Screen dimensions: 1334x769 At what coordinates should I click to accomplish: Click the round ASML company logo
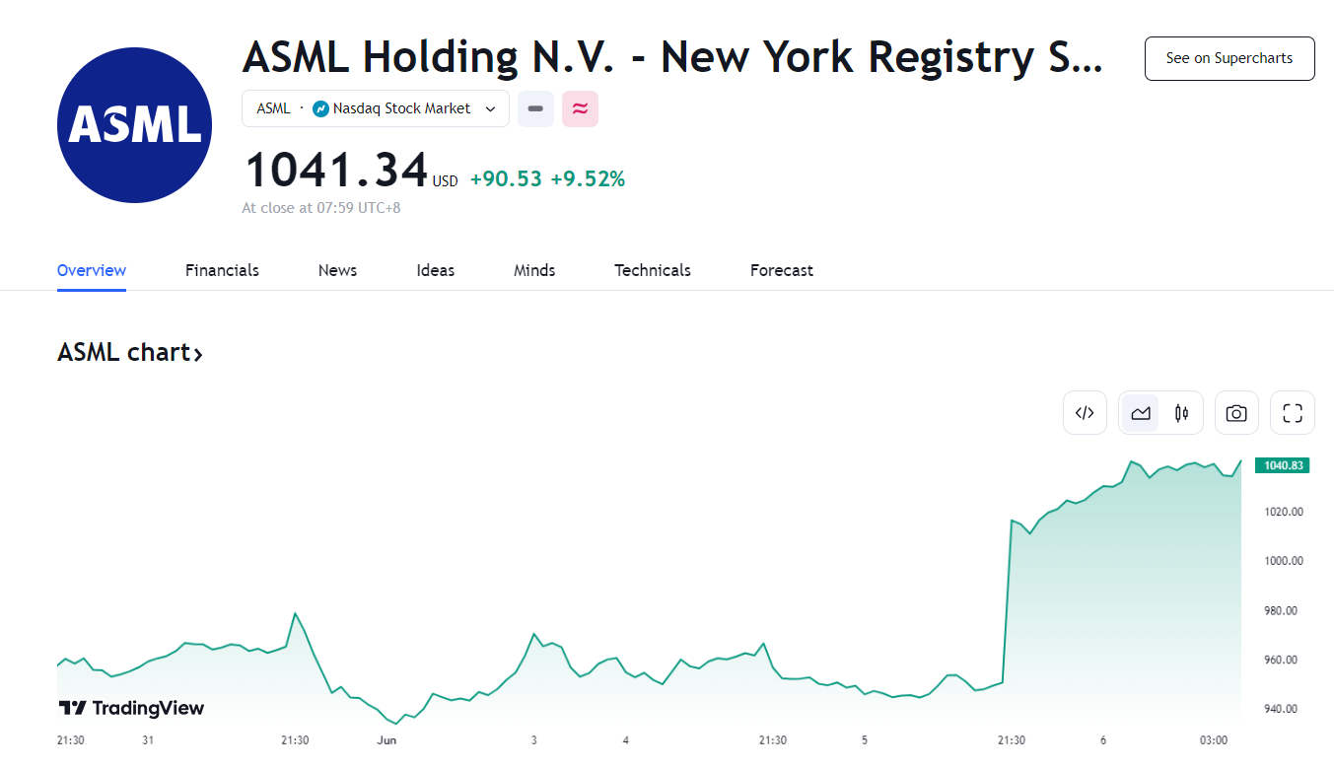point(135,125)
